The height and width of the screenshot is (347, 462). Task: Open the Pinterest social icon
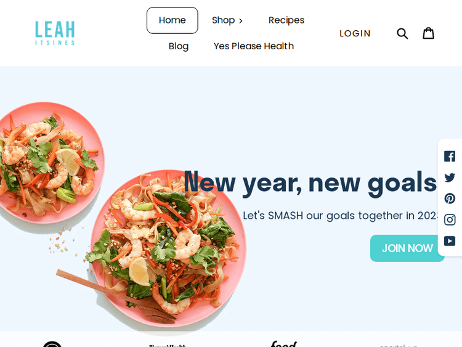tap(450, 198)
